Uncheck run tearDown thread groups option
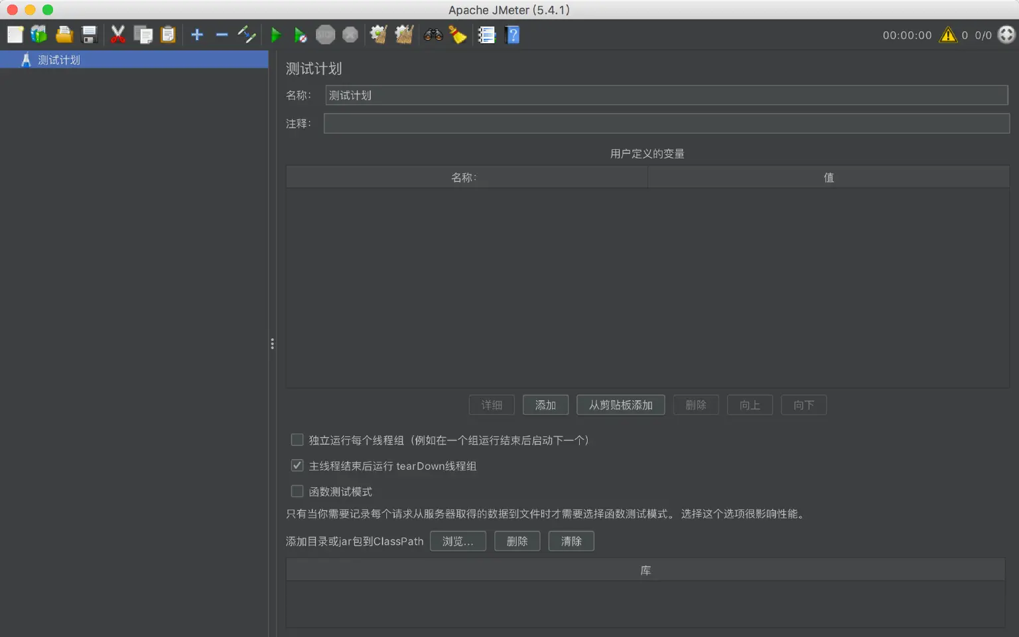The image size is (1019, 637). pyautogui.click(x=297, y=465)
